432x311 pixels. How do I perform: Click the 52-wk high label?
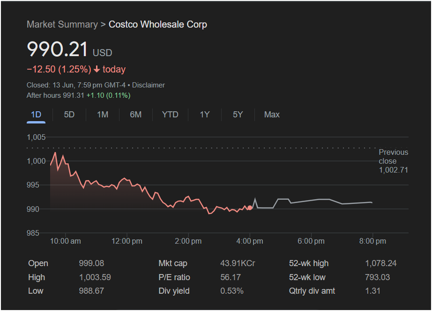click(309, 263)
